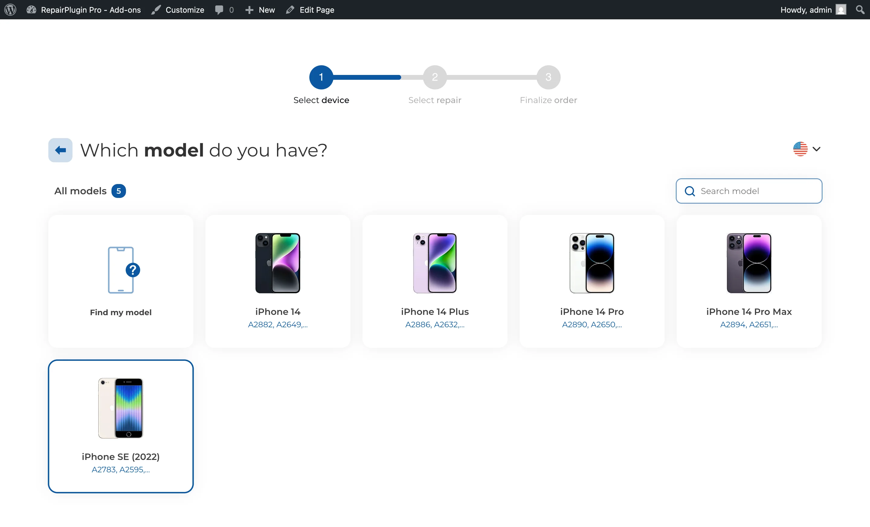870x527 pixels.
Task: Click the blue back arrow button
Action: (x=60, y=150)
